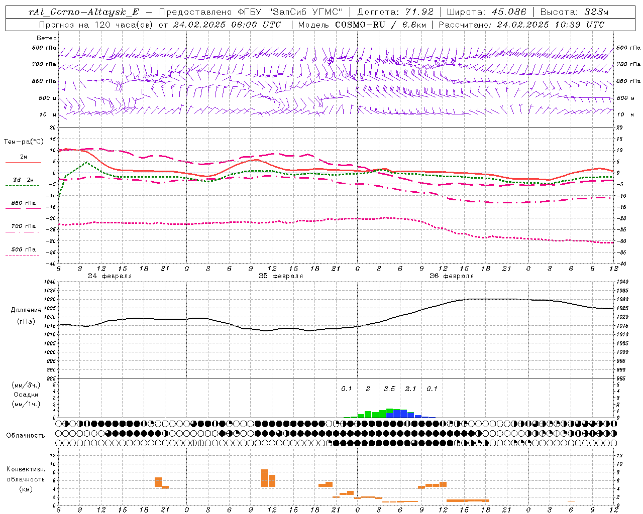643x514 pixels.
Task: Click the "Облачность" cloud cover label
Action: 26,435
